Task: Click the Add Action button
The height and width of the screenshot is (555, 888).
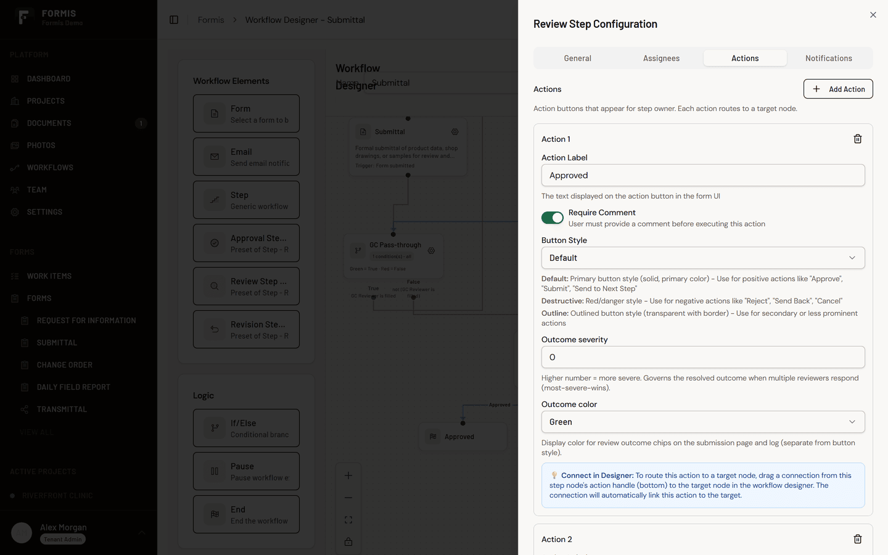Action: coord(838,89)
